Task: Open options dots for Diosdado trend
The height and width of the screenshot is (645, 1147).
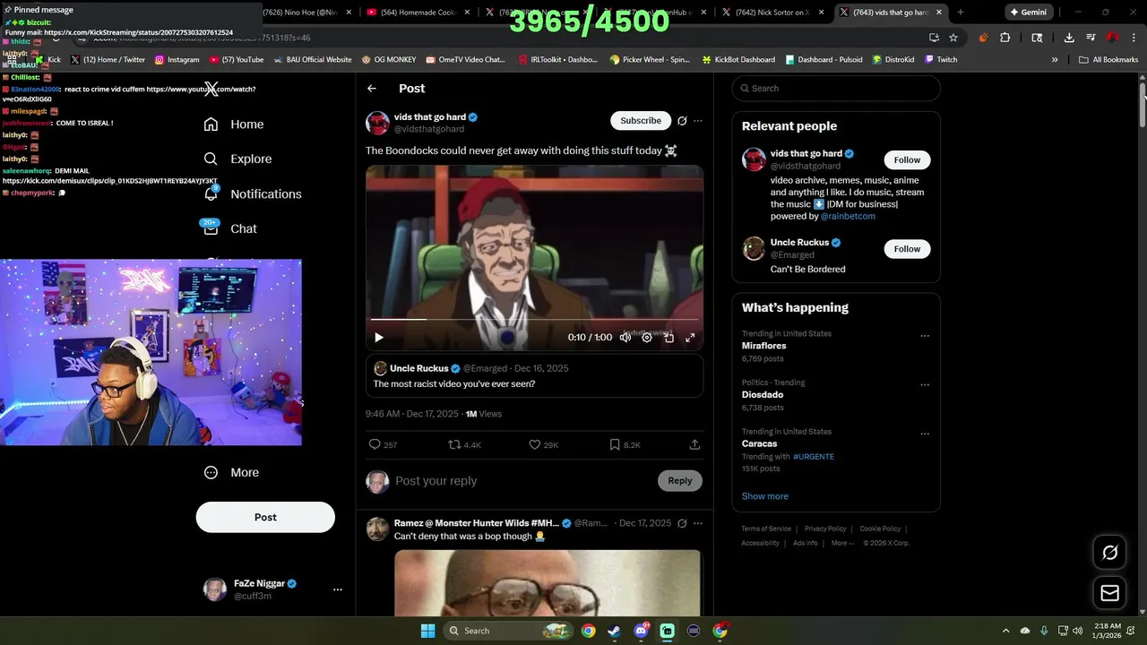Action: pyautogui.click(x=925, y=385)
